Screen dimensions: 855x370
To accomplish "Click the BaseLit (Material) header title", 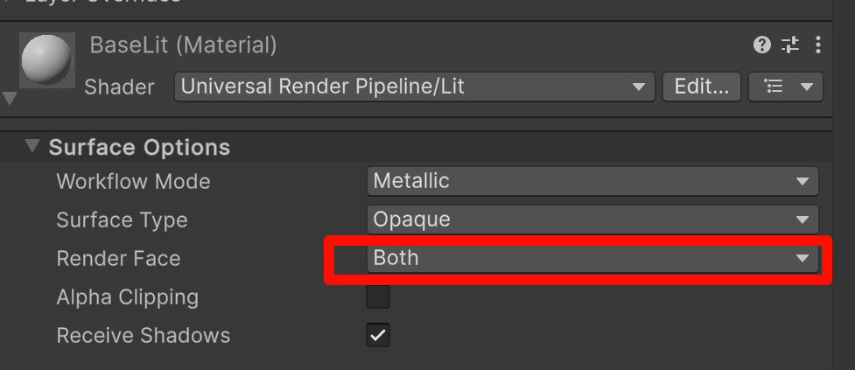I will click(183, 45).
